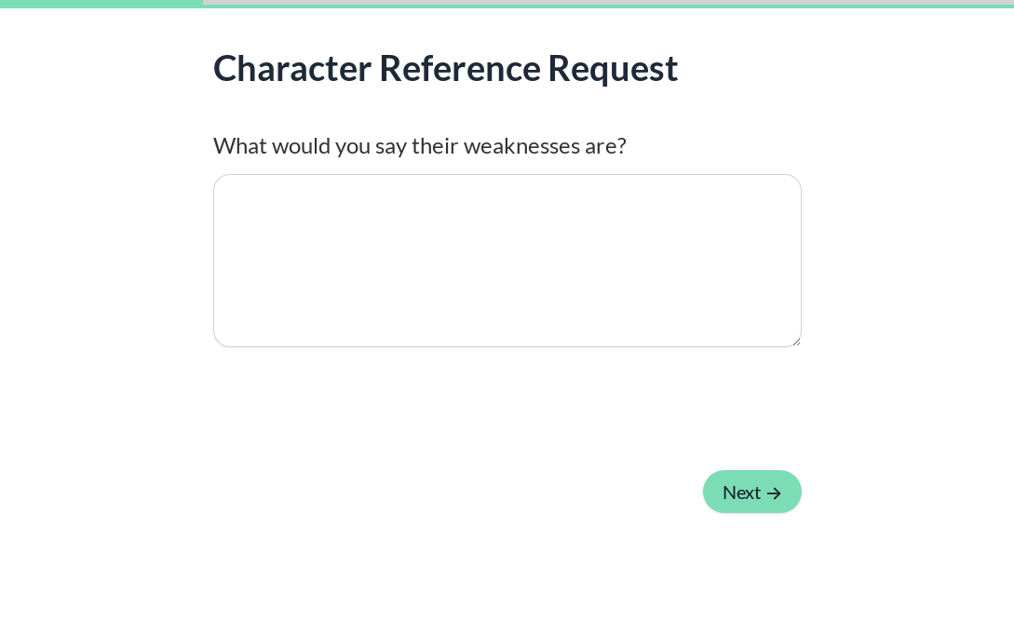Click the top edge of the response textarea
The width and height of the screenshot is (1014, 634).
pyautogui.click(x=507, y=177)
